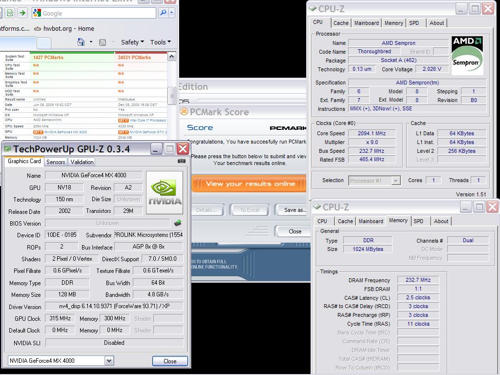Click the green go arrow in browser toolbar
This screenshot has width=500, height=375.
[22, 13]
